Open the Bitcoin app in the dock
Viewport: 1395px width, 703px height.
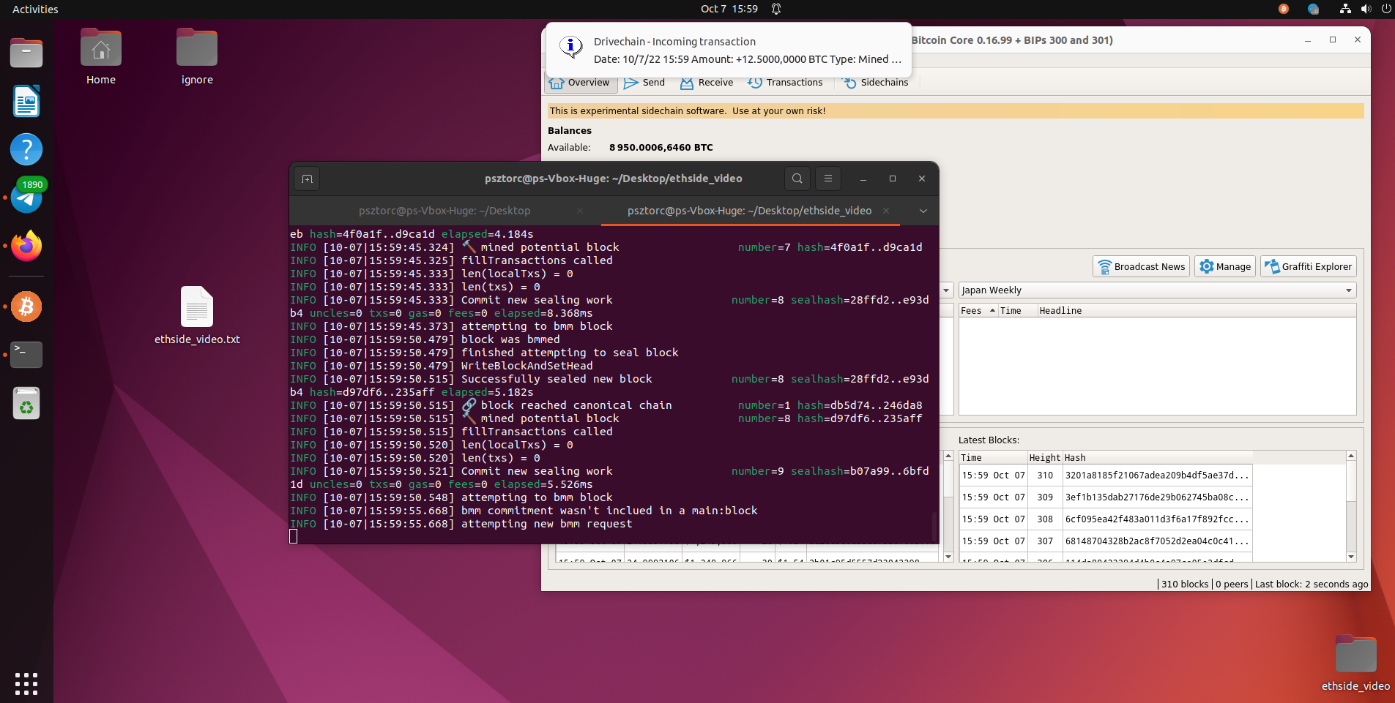(26, 307)
